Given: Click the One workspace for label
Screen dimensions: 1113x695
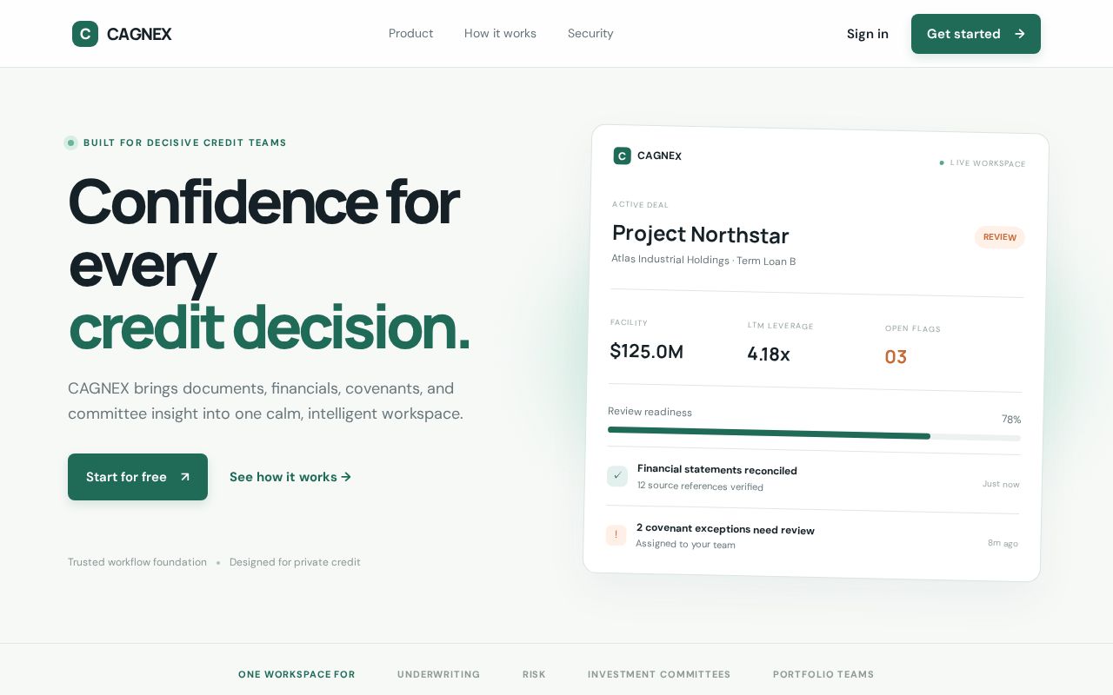Looking at the screenshot, I should coord(297,674).
